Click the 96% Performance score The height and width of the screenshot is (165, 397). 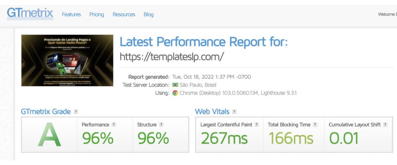click(x=98, y=138)
